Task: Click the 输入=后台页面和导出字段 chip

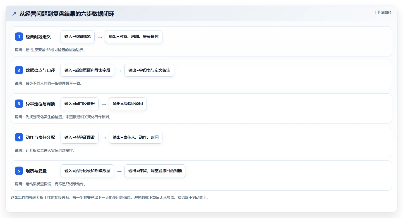Action: click(x=87, y=70)
